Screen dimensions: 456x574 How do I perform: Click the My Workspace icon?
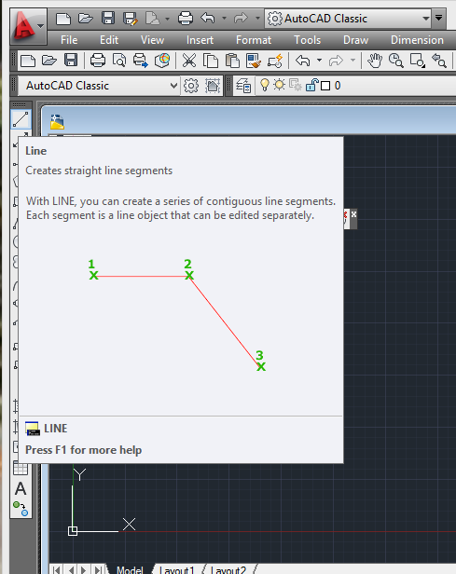[213, 86]
